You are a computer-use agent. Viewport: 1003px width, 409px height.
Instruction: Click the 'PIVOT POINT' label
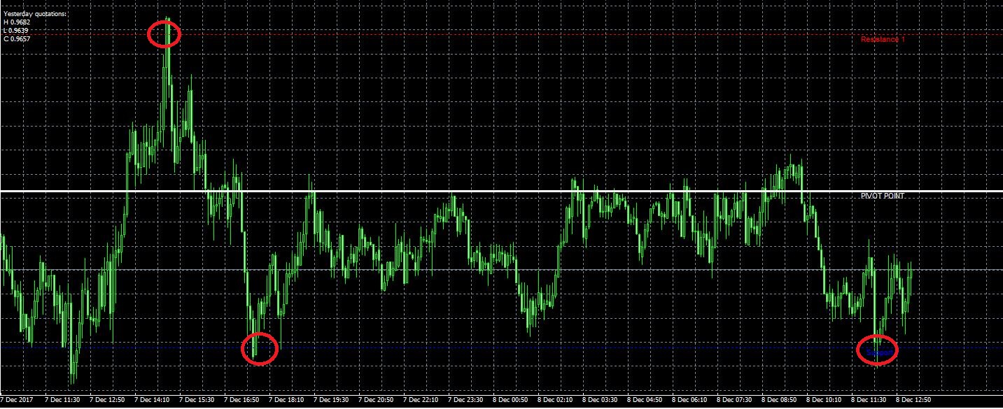882,196
